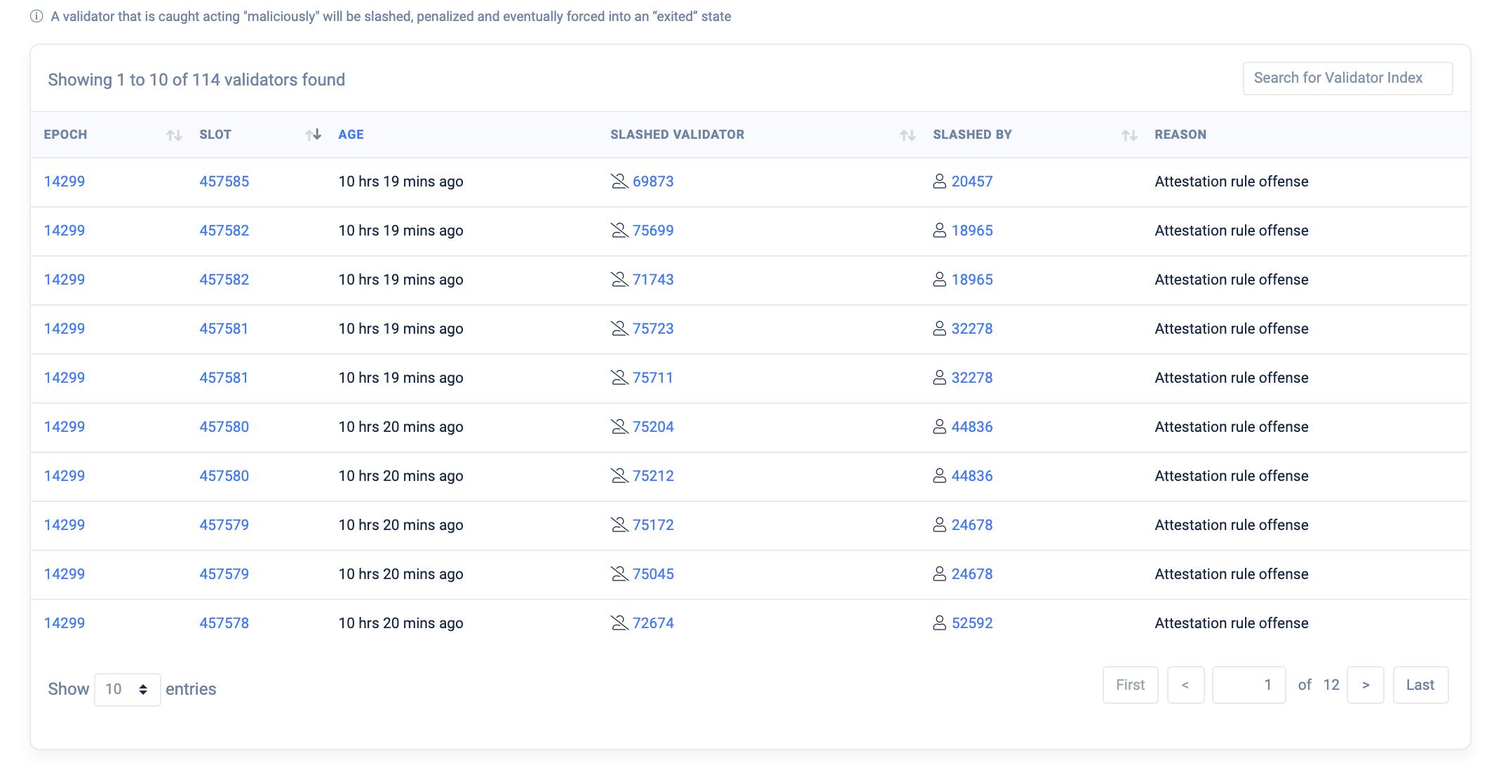
Task: Jump to the Last page
Action: (x=1420, y=685)
